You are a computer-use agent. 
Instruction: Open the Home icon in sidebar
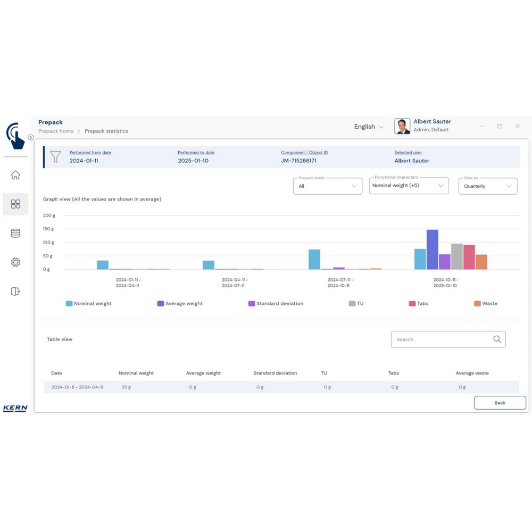tap(15, 175)
